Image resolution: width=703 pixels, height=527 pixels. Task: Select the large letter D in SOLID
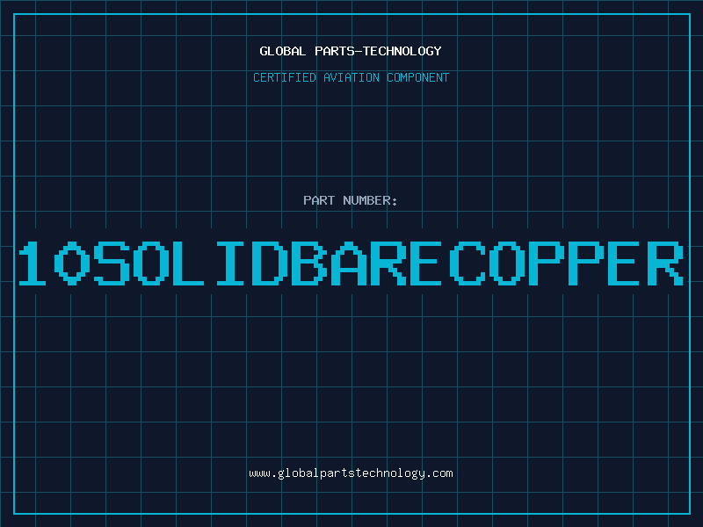pos(270,263)
